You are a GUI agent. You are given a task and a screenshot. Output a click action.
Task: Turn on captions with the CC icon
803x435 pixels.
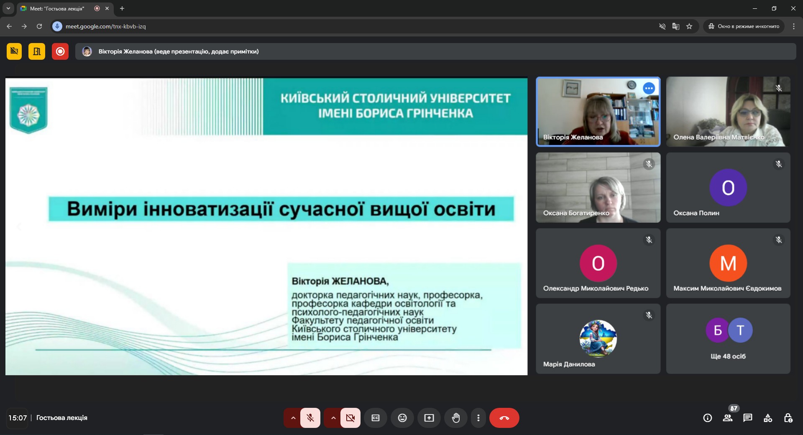point(375,418)
